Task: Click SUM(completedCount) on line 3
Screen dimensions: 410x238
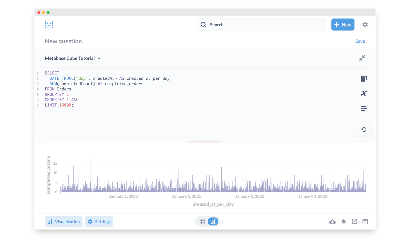Action: [x=73, y=84]
